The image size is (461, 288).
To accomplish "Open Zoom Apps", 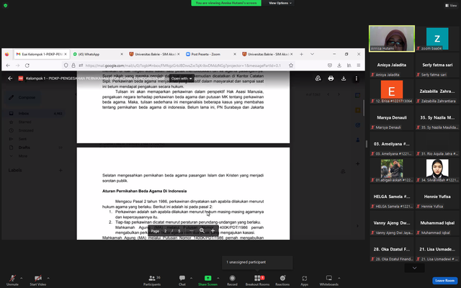I will click(x=304, y=280).
